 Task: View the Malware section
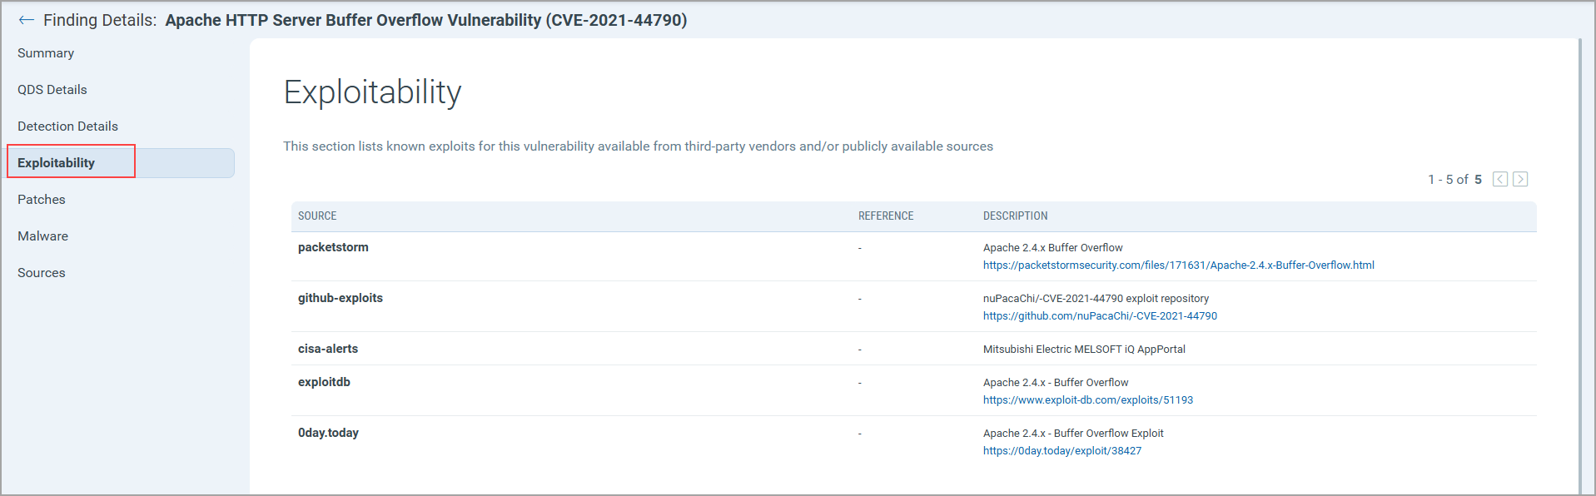[x=43, y=236]
